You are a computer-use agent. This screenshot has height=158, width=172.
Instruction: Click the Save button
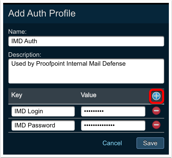(x=150, y=143)
